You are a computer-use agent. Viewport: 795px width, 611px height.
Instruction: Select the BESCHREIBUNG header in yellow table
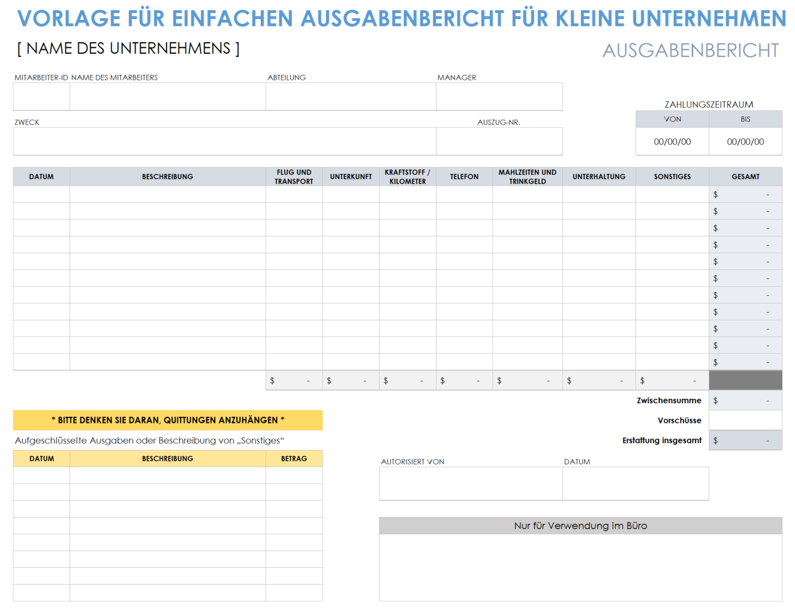(x=168, y=458)
